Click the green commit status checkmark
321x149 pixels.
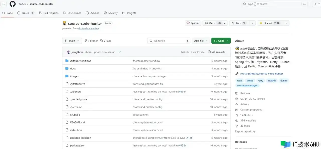[119, 52]
